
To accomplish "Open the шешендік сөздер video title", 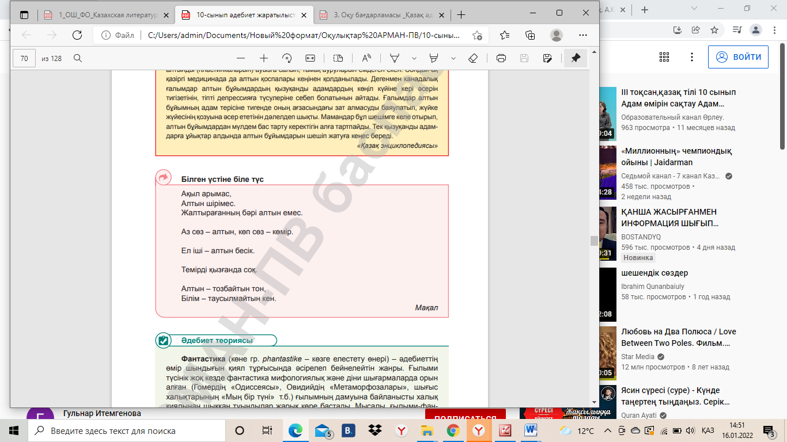I will pyautogui.click(x=654, y=273).
